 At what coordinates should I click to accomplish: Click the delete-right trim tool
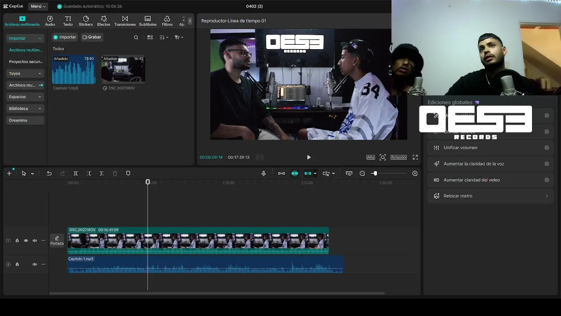click(102, 173)
